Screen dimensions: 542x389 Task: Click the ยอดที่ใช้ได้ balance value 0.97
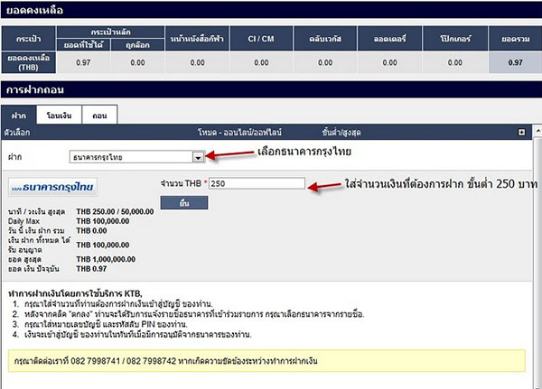(x=83, y=62)
